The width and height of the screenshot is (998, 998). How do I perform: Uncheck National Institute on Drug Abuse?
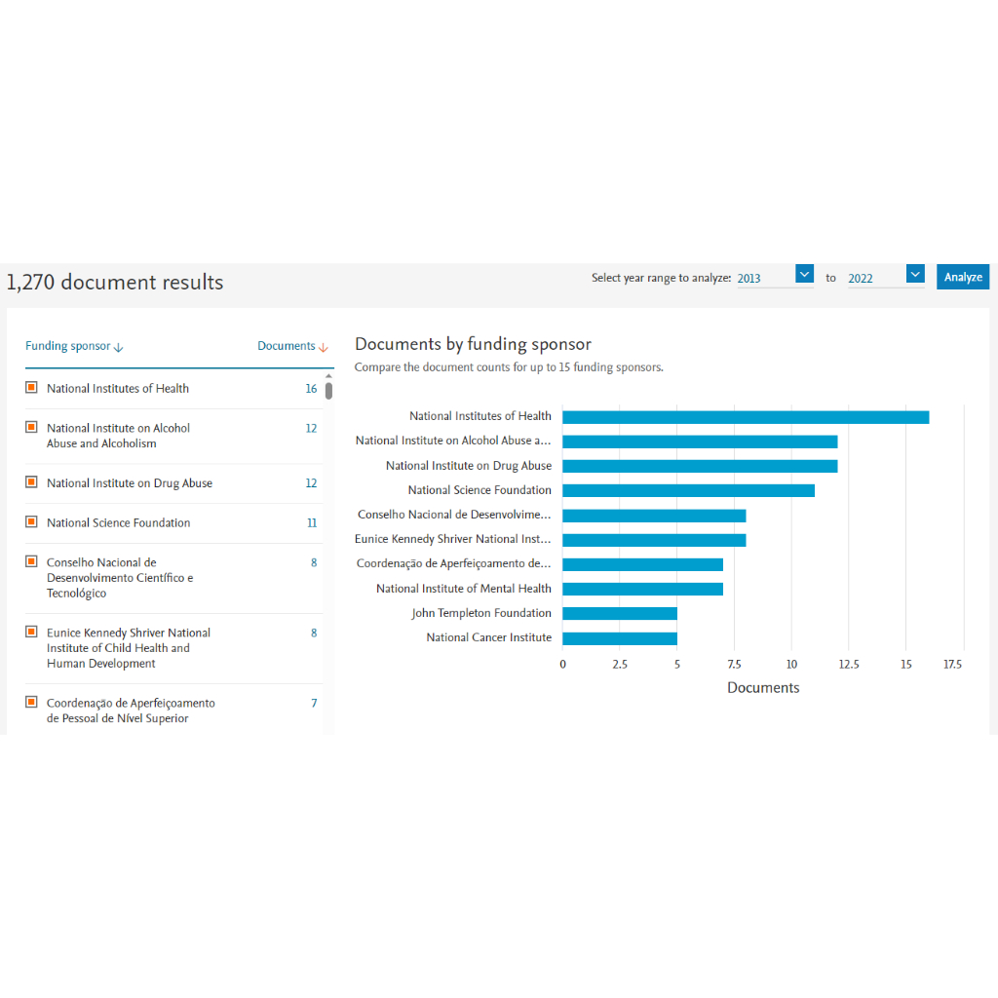click(31, 481)
